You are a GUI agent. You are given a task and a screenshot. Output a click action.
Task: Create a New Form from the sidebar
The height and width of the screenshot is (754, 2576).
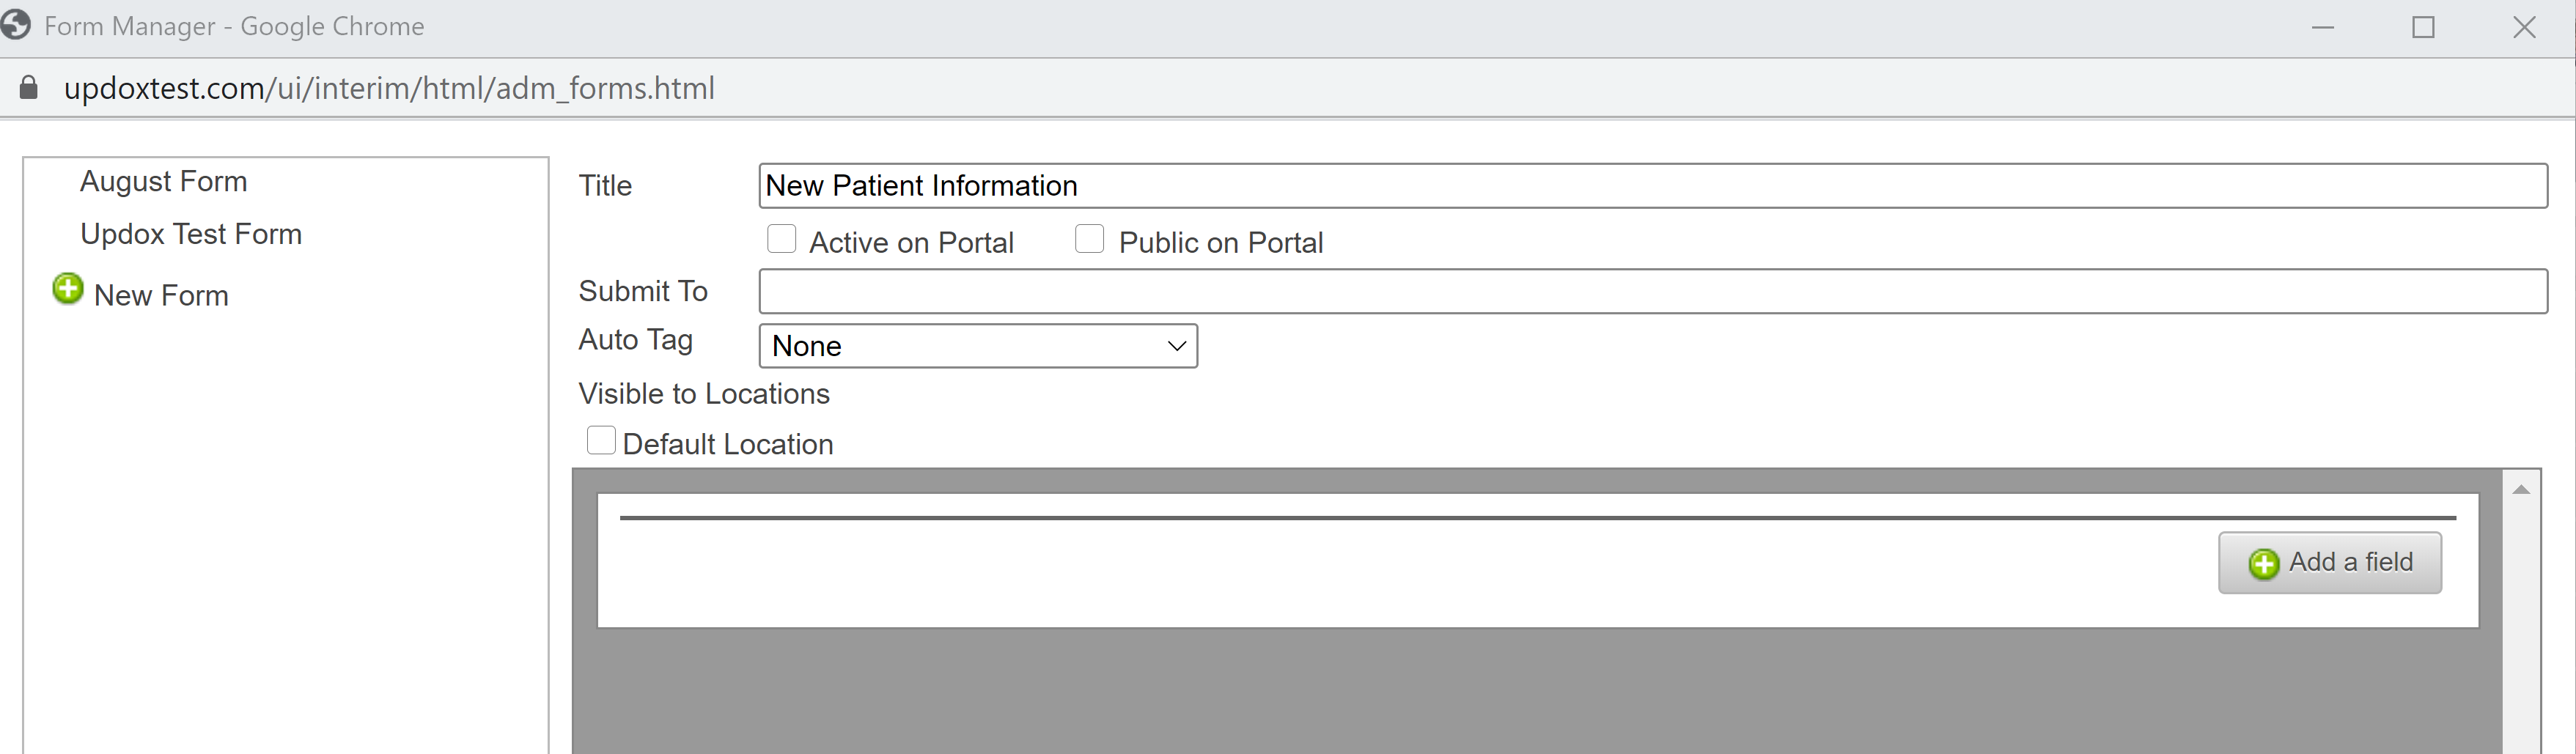tap(161, 295)
